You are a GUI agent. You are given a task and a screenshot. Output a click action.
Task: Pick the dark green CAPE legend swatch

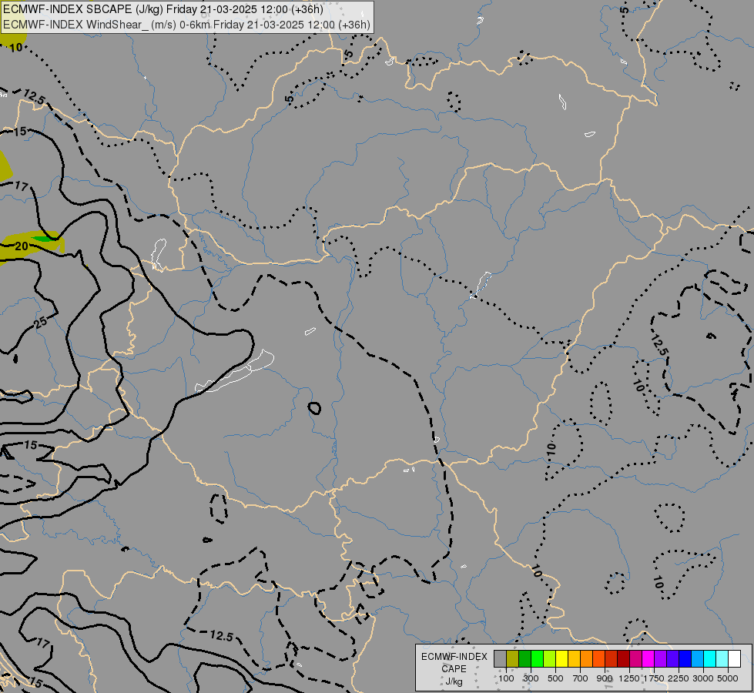click(x=525, y=659)
